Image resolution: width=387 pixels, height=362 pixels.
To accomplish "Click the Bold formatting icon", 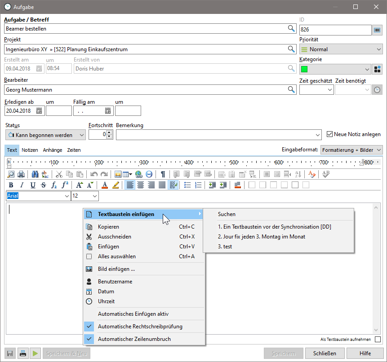I will tap(11, 185).
